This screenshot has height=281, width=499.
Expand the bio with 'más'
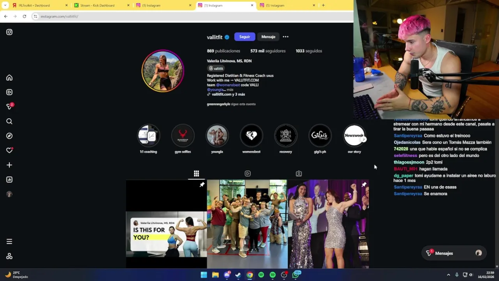tap(230, 89)
